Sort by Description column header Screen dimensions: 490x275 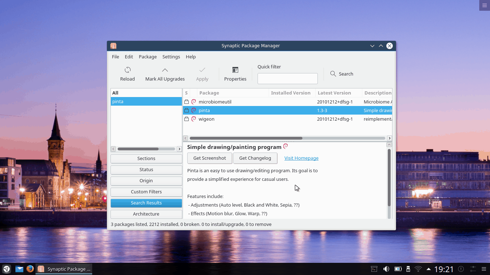(377, 93)
